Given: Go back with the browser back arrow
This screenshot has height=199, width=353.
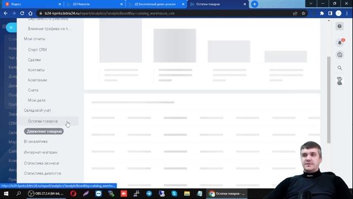Looking at the screenshot, I should point(6,13).
